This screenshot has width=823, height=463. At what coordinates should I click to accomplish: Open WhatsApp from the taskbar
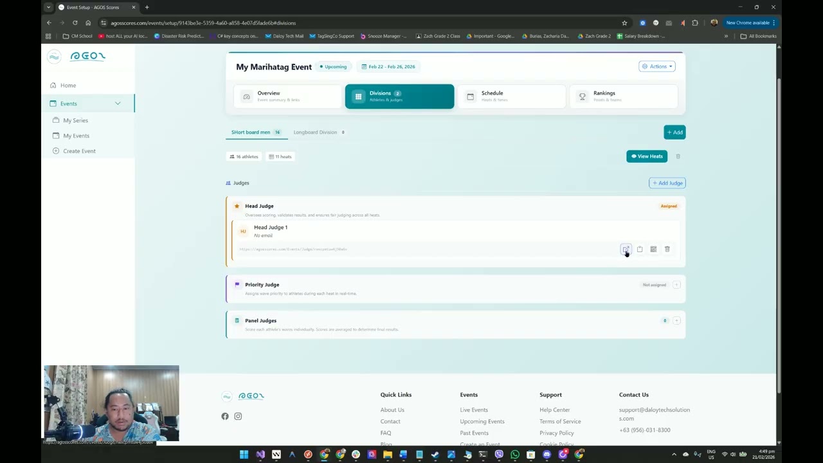515,455
